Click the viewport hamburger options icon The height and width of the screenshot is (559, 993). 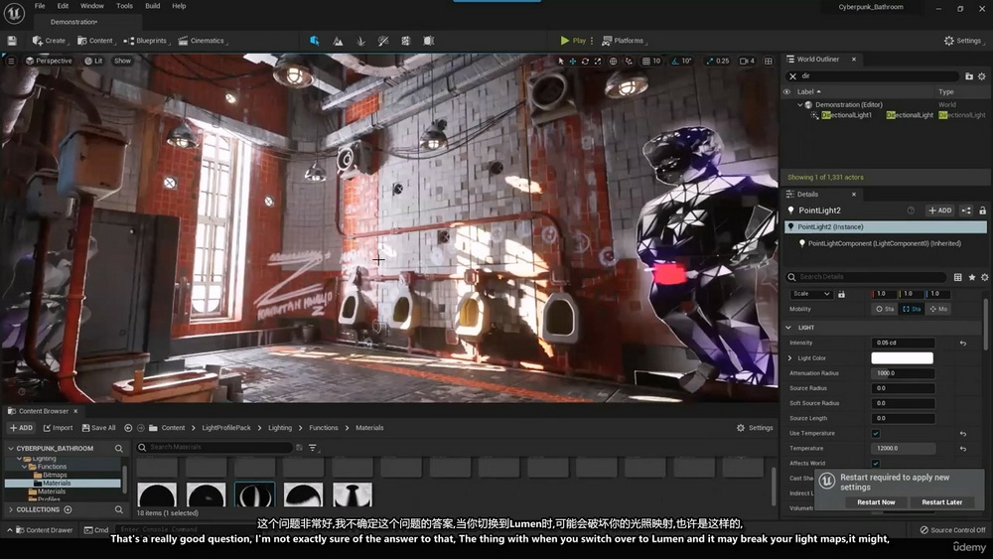tap(11, 61)
